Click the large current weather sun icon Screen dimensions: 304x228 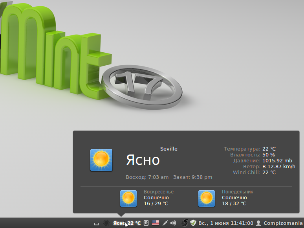point(101,160)
